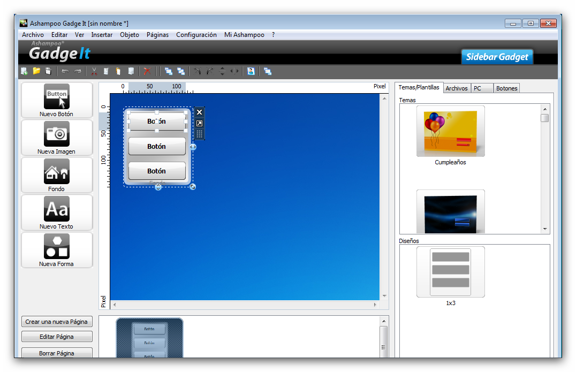Close the gadget with its X handle
This screenshot has height=372, width=576.
(x=200, y=112)
